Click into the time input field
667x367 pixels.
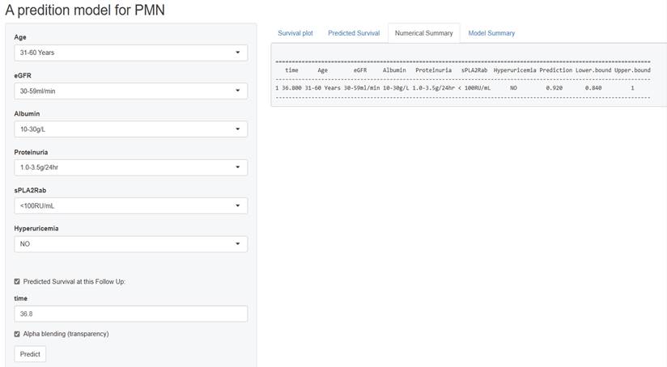pyautogui.click(x=130, y=314)
